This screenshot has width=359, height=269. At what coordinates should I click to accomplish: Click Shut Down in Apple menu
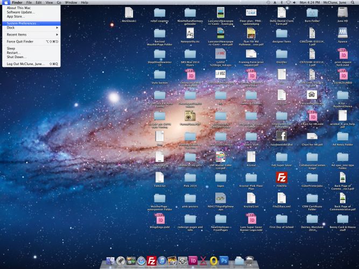tap(17, 56)
